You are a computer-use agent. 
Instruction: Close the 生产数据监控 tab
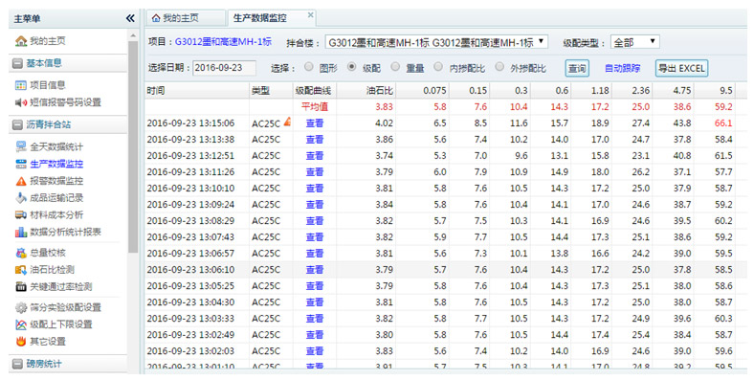click(x=311, y=15)
